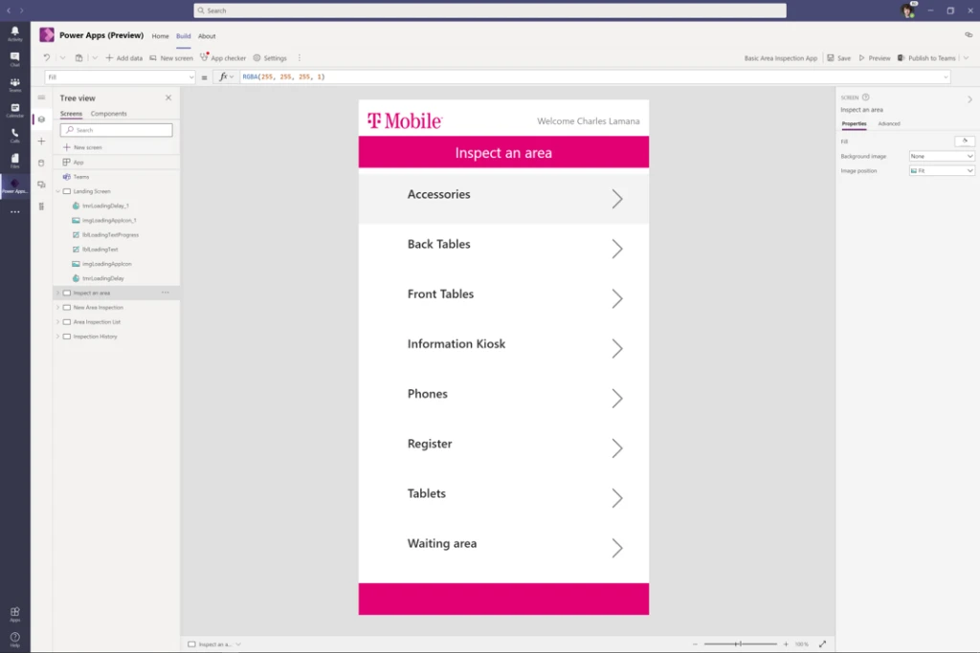The image size is (980, 653).
Task: Click the Undo icon in the toolbar
Action: pos(46,58)
